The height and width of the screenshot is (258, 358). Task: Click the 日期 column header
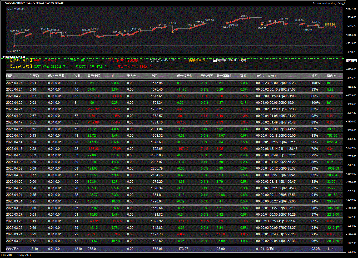click(x=9, y=76)
